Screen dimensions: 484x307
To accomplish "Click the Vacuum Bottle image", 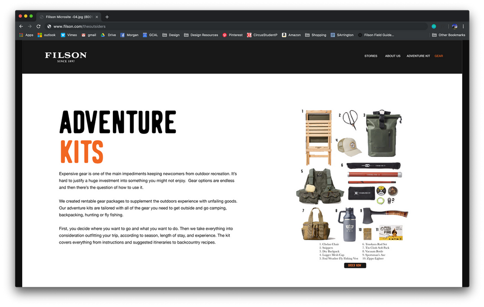I will (x=347, y=224).
